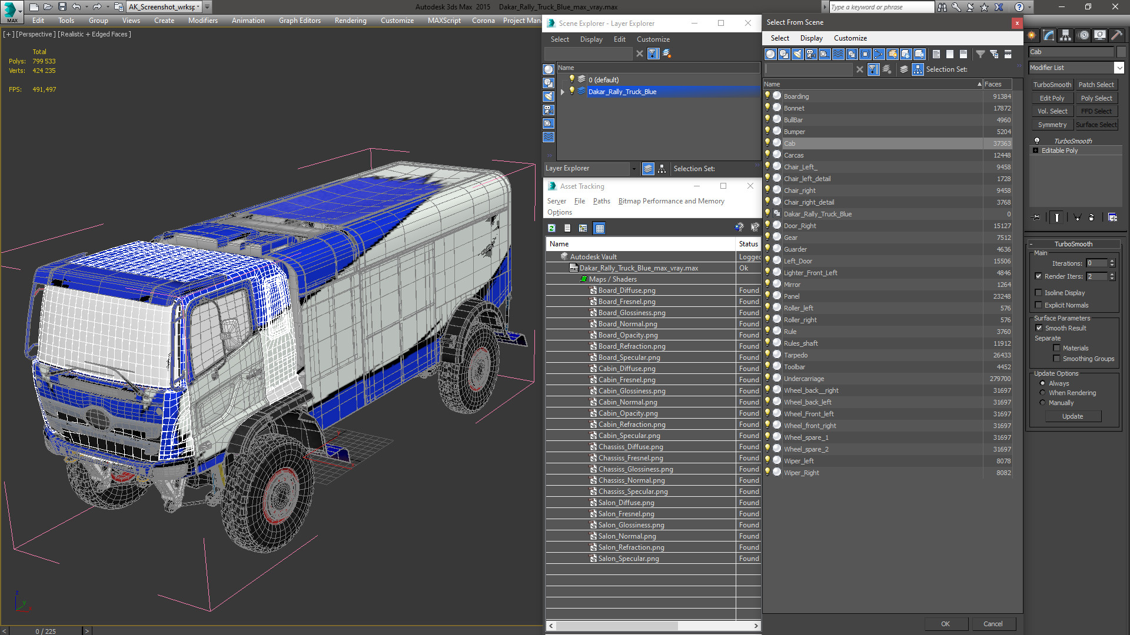This screenshot has width=1130, height=635.
Task: Open Modifiers menu in main menu bar
Action: [x=202, y=21]
